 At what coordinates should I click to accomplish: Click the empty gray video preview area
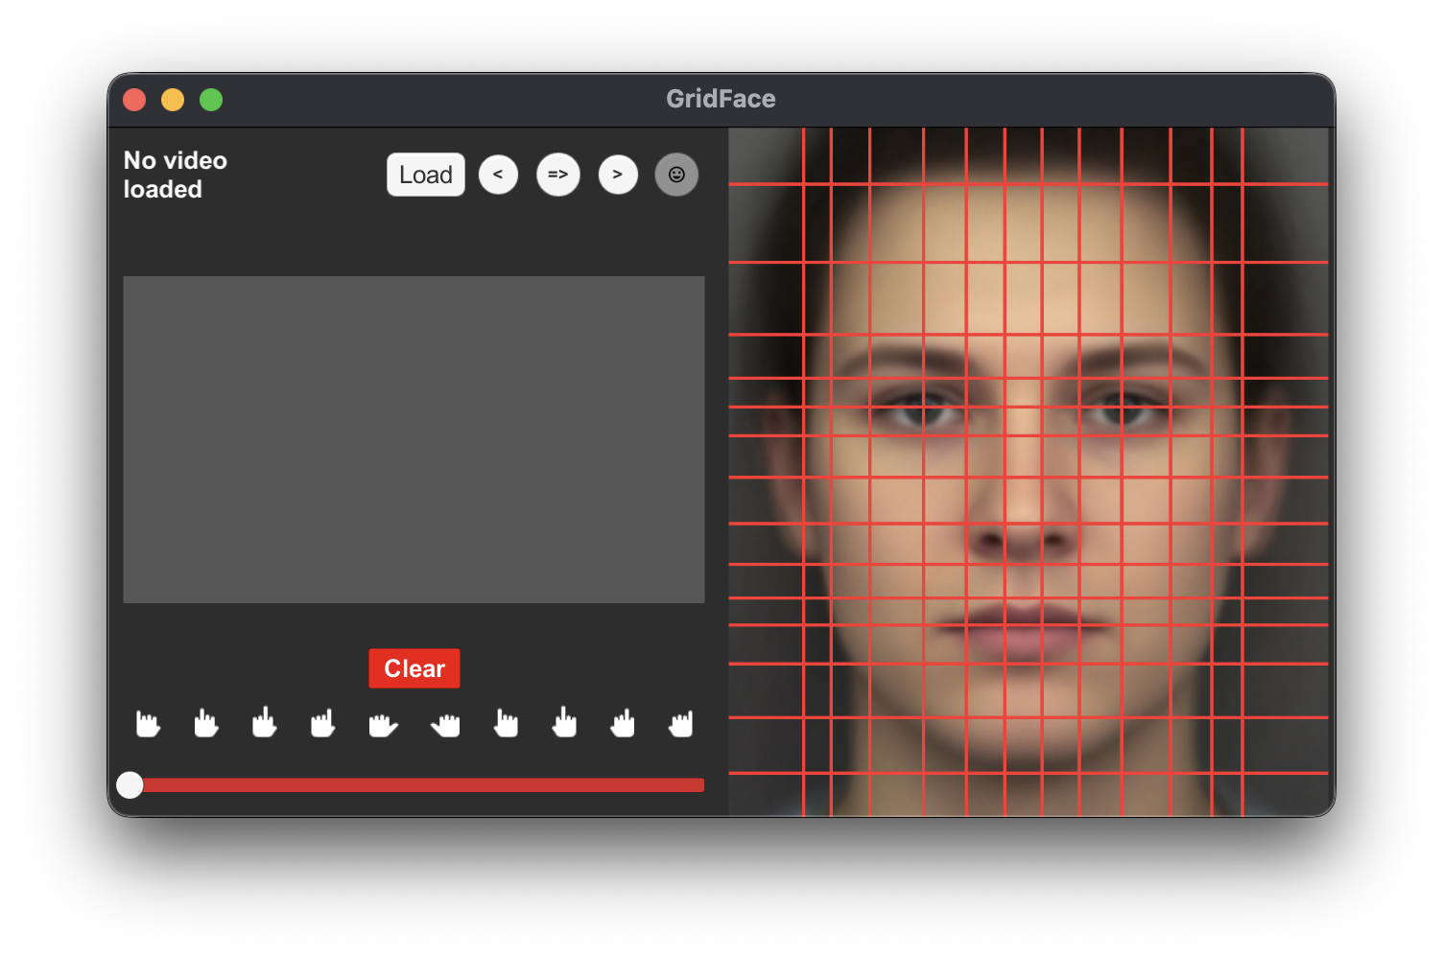414,439
